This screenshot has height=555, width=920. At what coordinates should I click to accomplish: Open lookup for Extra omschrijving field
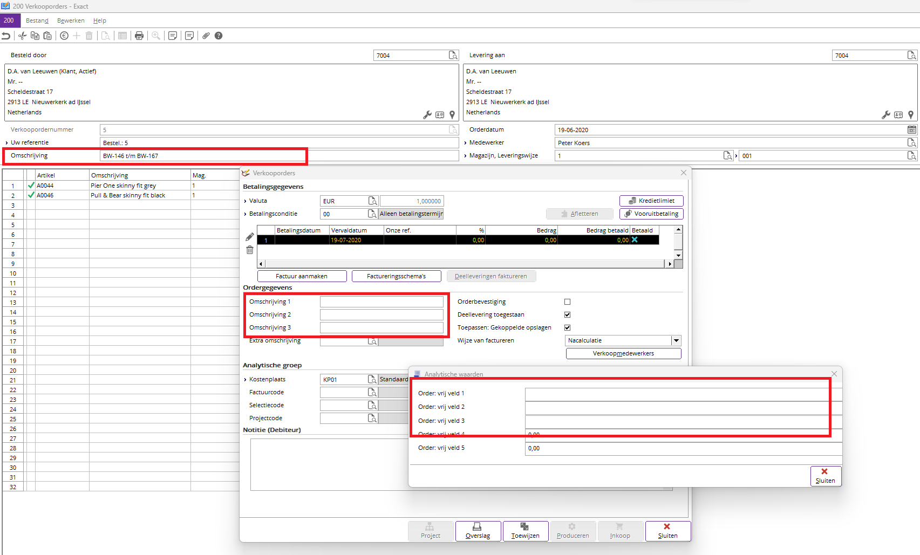[372, 341]
